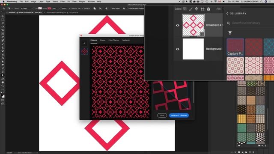Toggle the Align Edges checkbox

tap(111, 9)
